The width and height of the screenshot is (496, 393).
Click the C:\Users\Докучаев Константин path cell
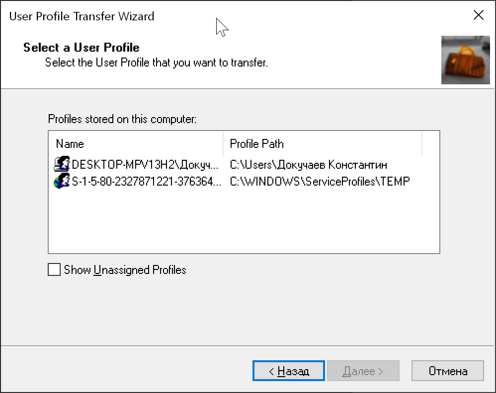[x=309, y=165]
